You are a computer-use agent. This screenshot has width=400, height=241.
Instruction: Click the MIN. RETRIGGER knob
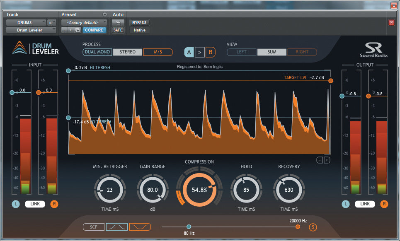[x=110, y=190]
